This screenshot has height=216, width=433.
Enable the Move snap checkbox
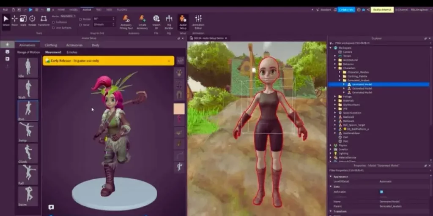pos(80,25)
